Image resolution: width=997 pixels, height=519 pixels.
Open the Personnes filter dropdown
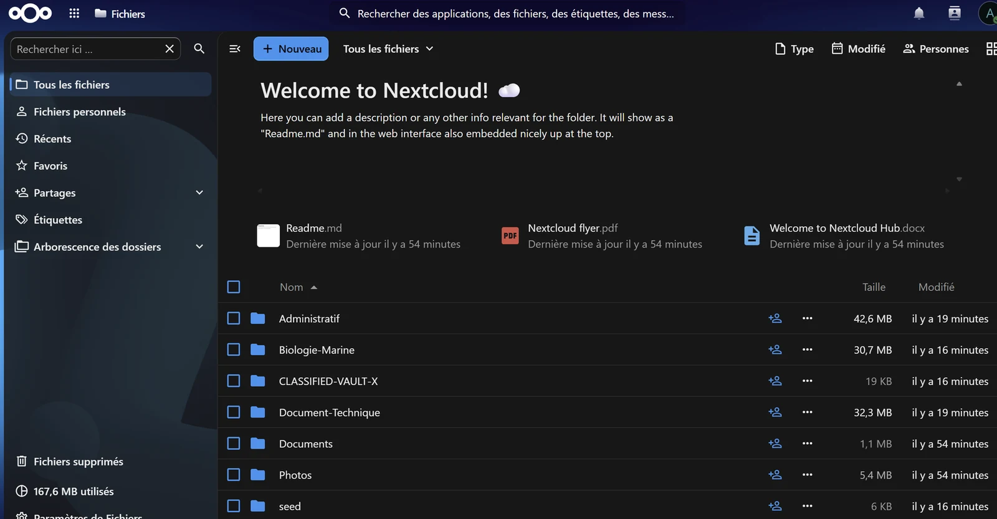(x=936, y=49)
